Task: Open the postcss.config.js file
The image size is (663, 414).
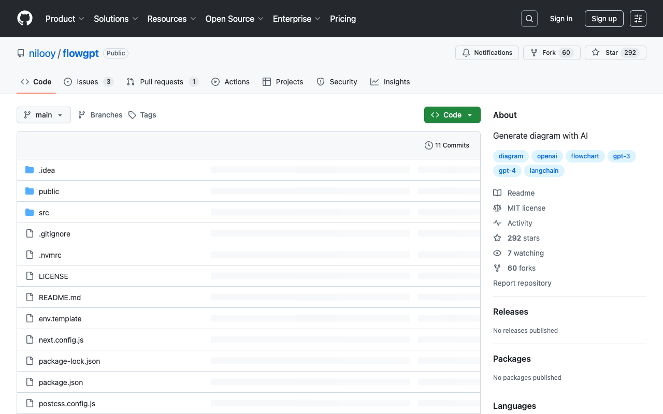Action: tap(67, 404)
